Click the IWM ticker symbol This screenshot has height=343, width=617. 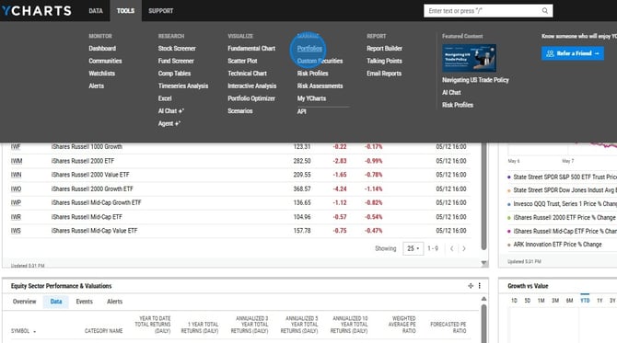[17, 161]
